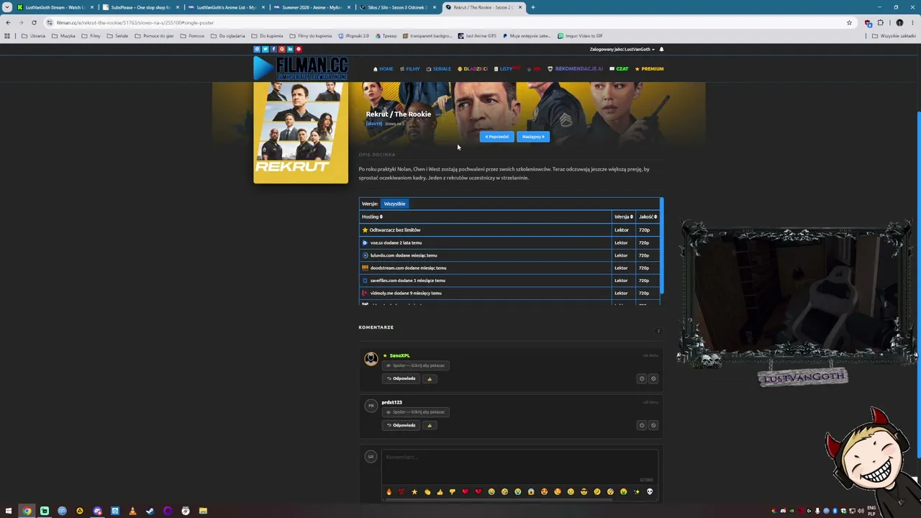
Task: Open CZAT in the site navigation
Action: click(x=619, y=69)
